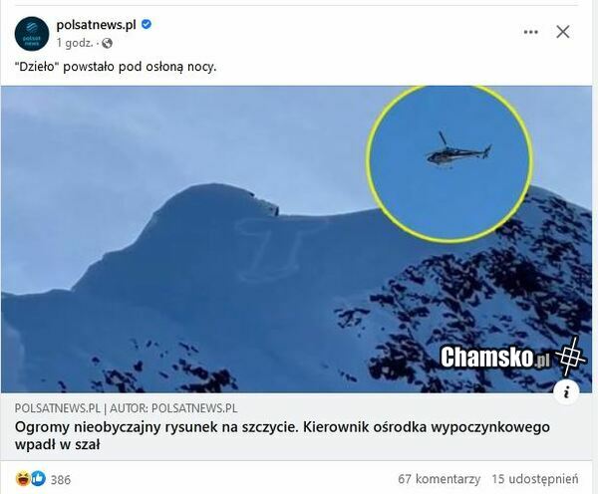Viewport: 598px width, 494px height.
Task: Click the blue verified badge
Action: (x=147, y=24)
